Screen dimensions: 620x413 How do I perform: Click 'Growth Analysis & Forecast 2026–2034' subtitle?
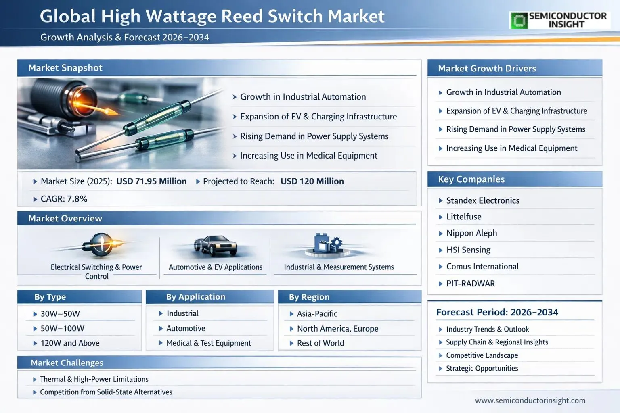coord(125,37)
